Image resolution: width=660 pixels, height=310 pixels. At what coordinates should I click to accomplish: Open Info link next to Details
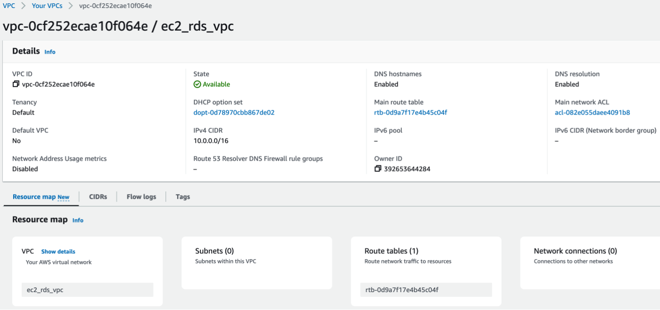[50, 52]
